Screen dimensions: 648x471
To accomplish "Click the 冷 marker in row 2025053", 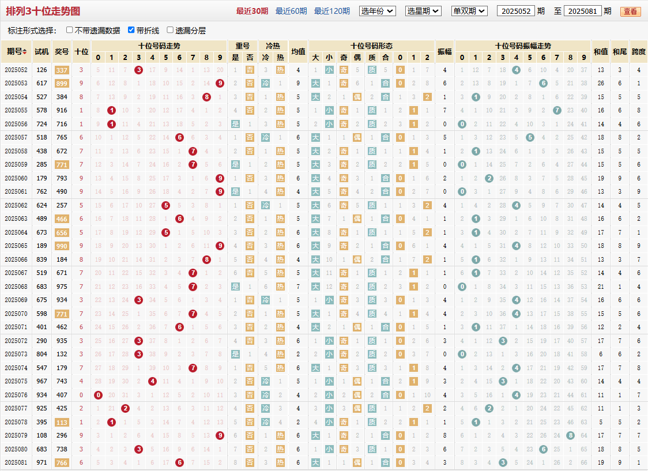I will [265, 84].
